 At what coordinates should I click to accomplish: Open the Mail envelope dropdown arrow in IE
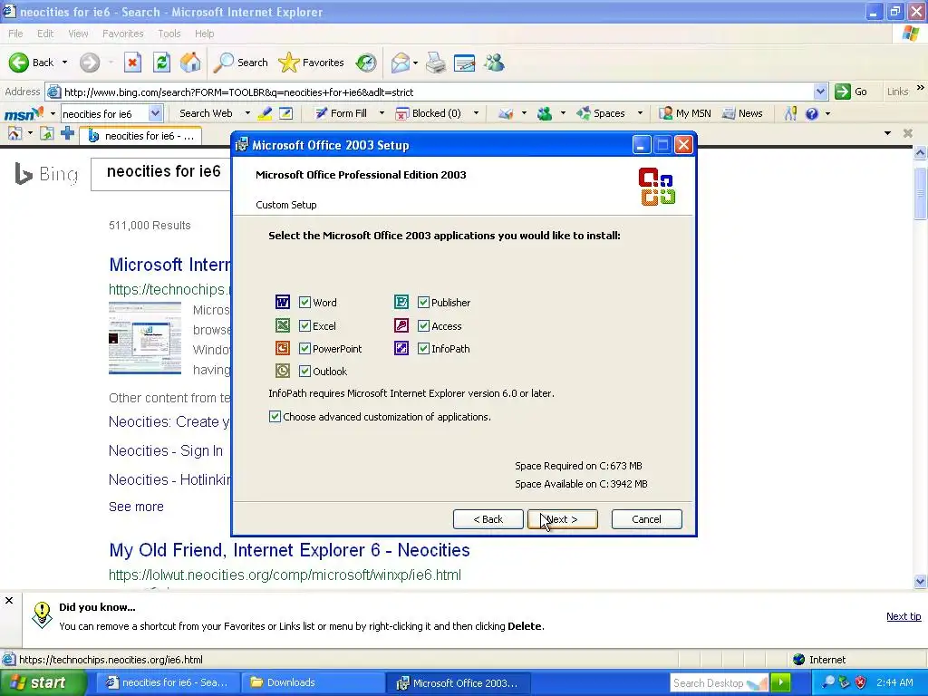click(415, 63)
